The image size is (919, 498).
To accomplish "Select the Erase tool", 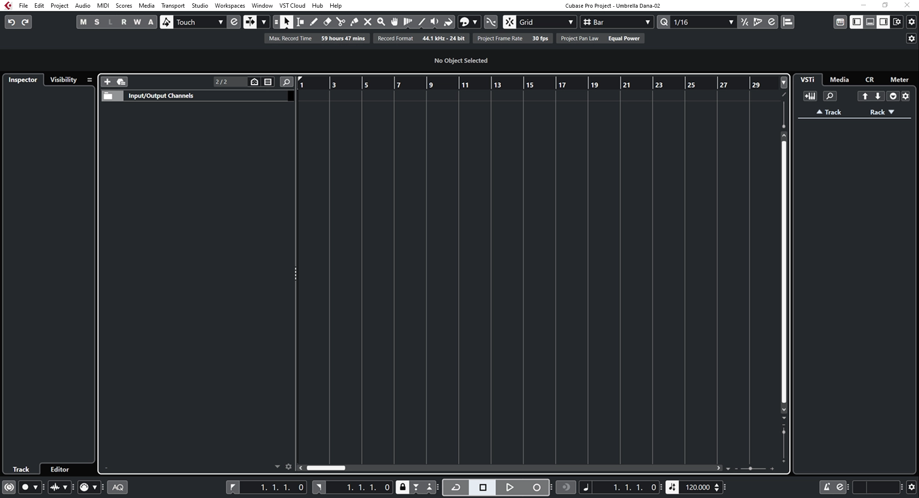I will (x=327, y=22).
